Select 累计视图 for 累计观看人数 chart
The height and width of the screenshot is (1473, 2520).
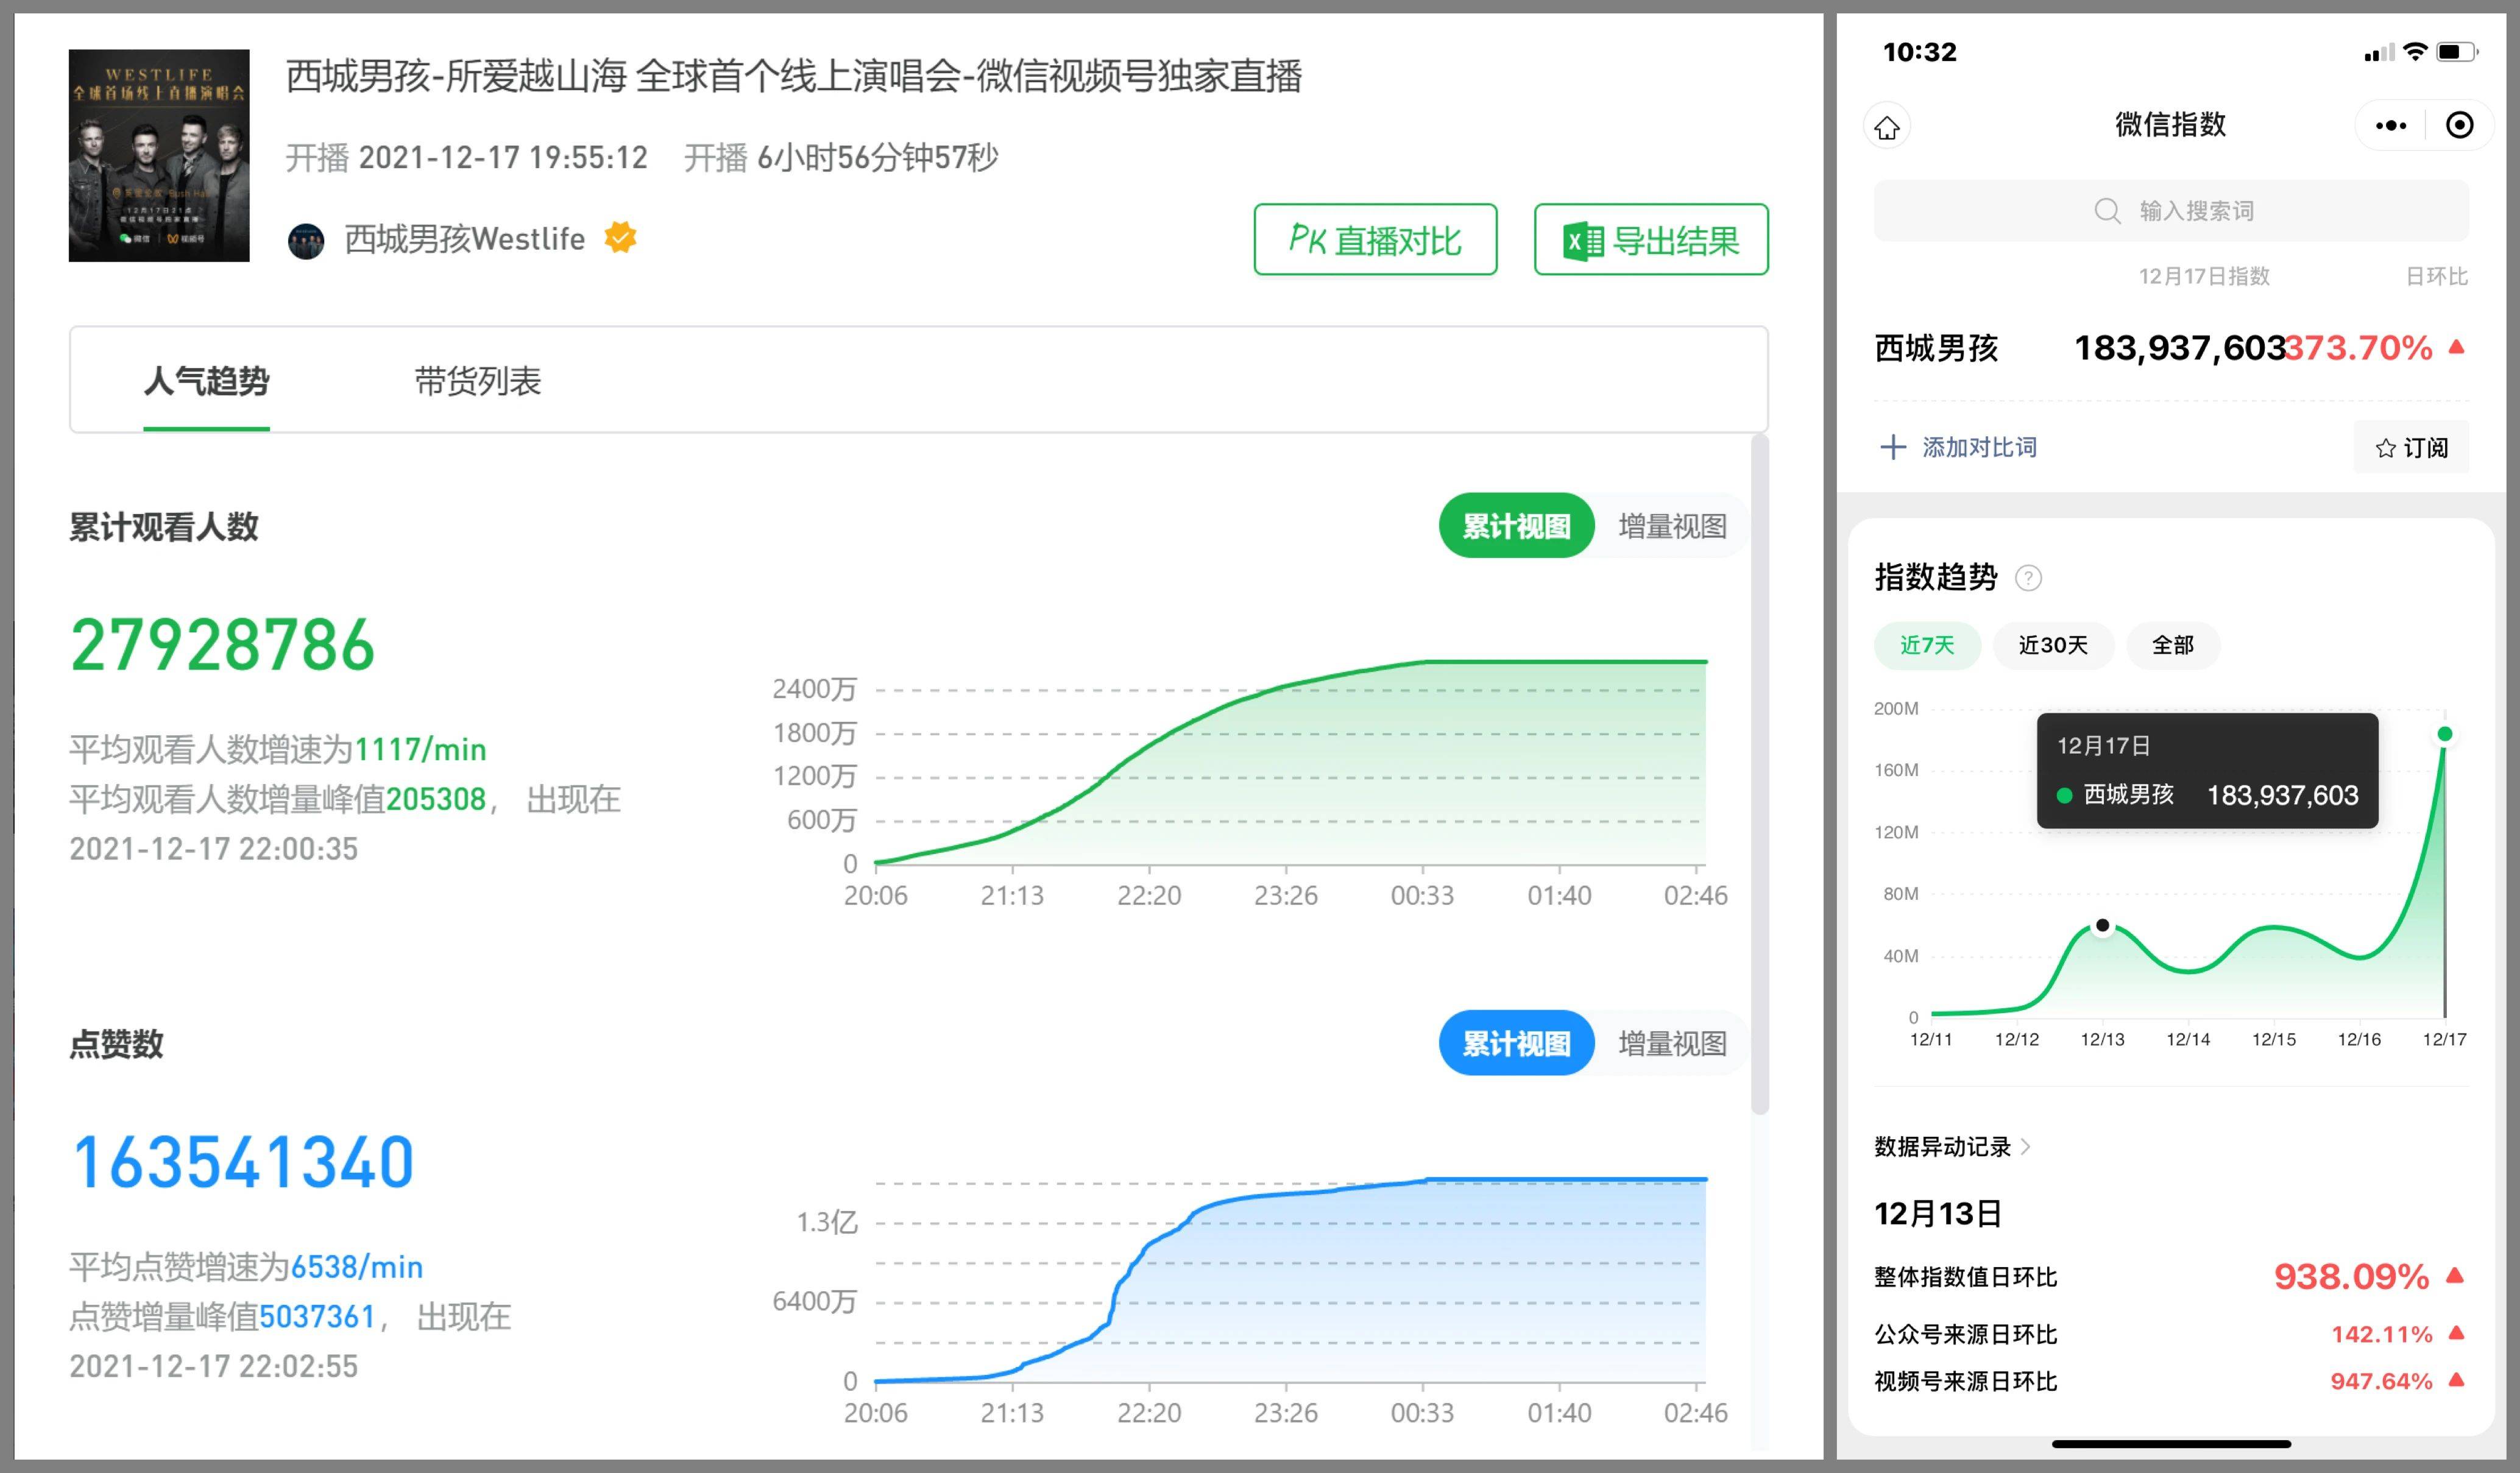pyautogui.click(x=1516, y=526)
